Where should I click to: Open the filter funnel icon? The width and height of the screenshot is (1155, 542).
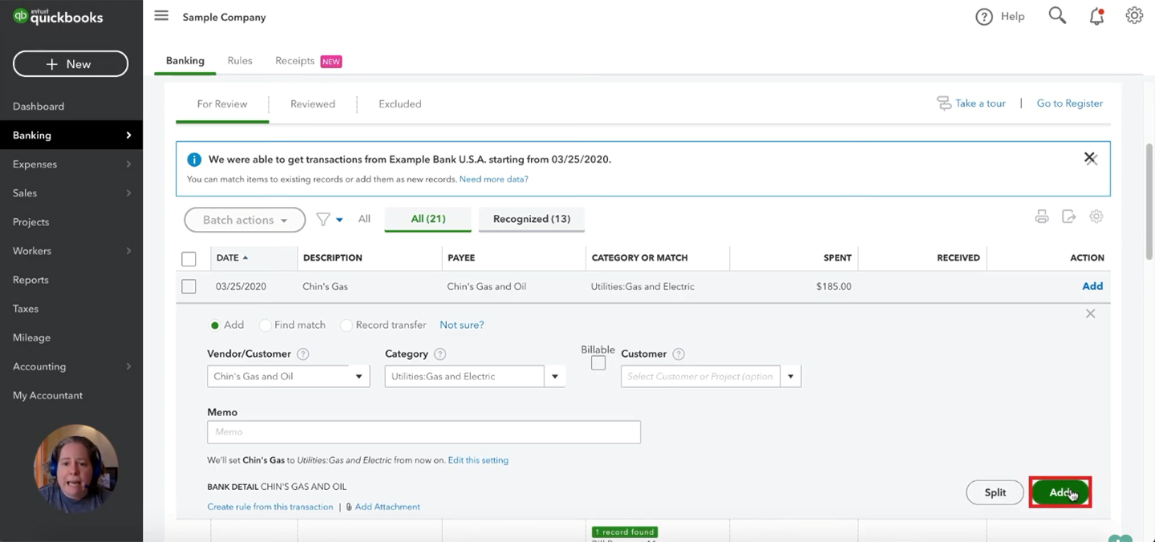(323, 219)
